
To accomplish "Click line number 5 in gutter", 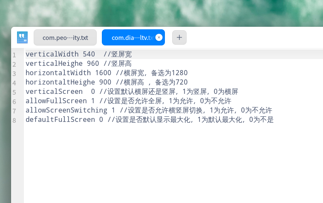I will click(x=14, y=92).
